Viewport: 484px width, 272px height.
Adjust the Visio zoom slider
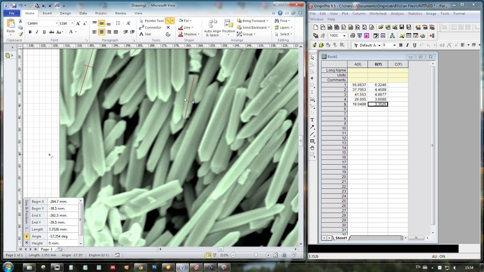pos(256,255)
